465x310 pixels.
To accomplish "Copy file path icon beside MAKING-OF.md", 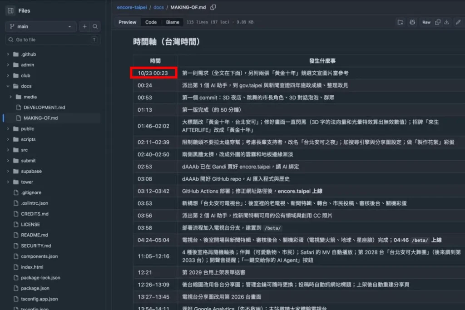I will click(x=213, y=7).
